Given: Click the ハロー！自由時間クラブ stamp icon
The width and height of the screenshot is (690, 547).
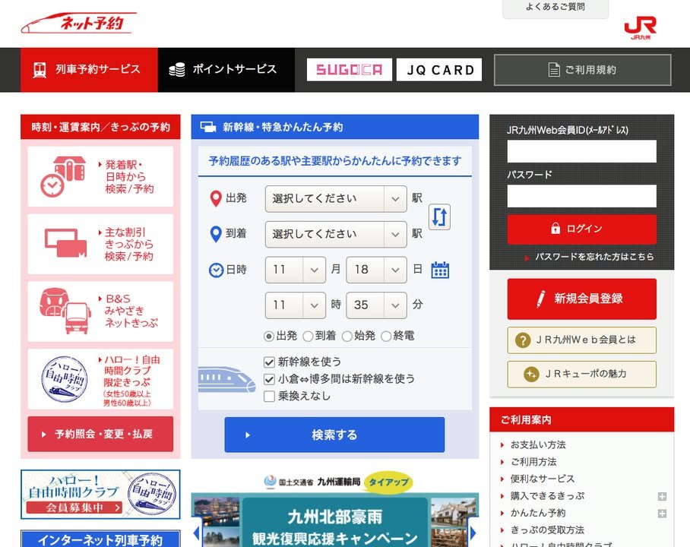Looking at the screenshot, I should 65,378.
